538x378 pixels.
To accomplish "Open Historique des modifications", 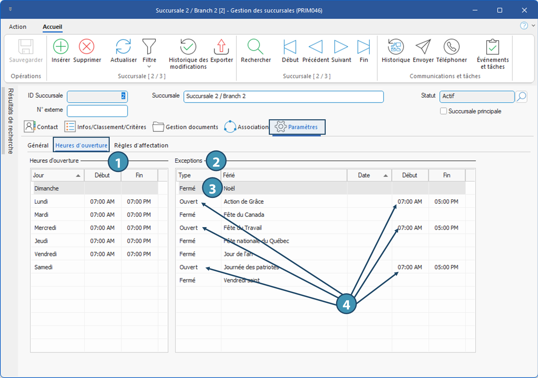I will (188, 47).
